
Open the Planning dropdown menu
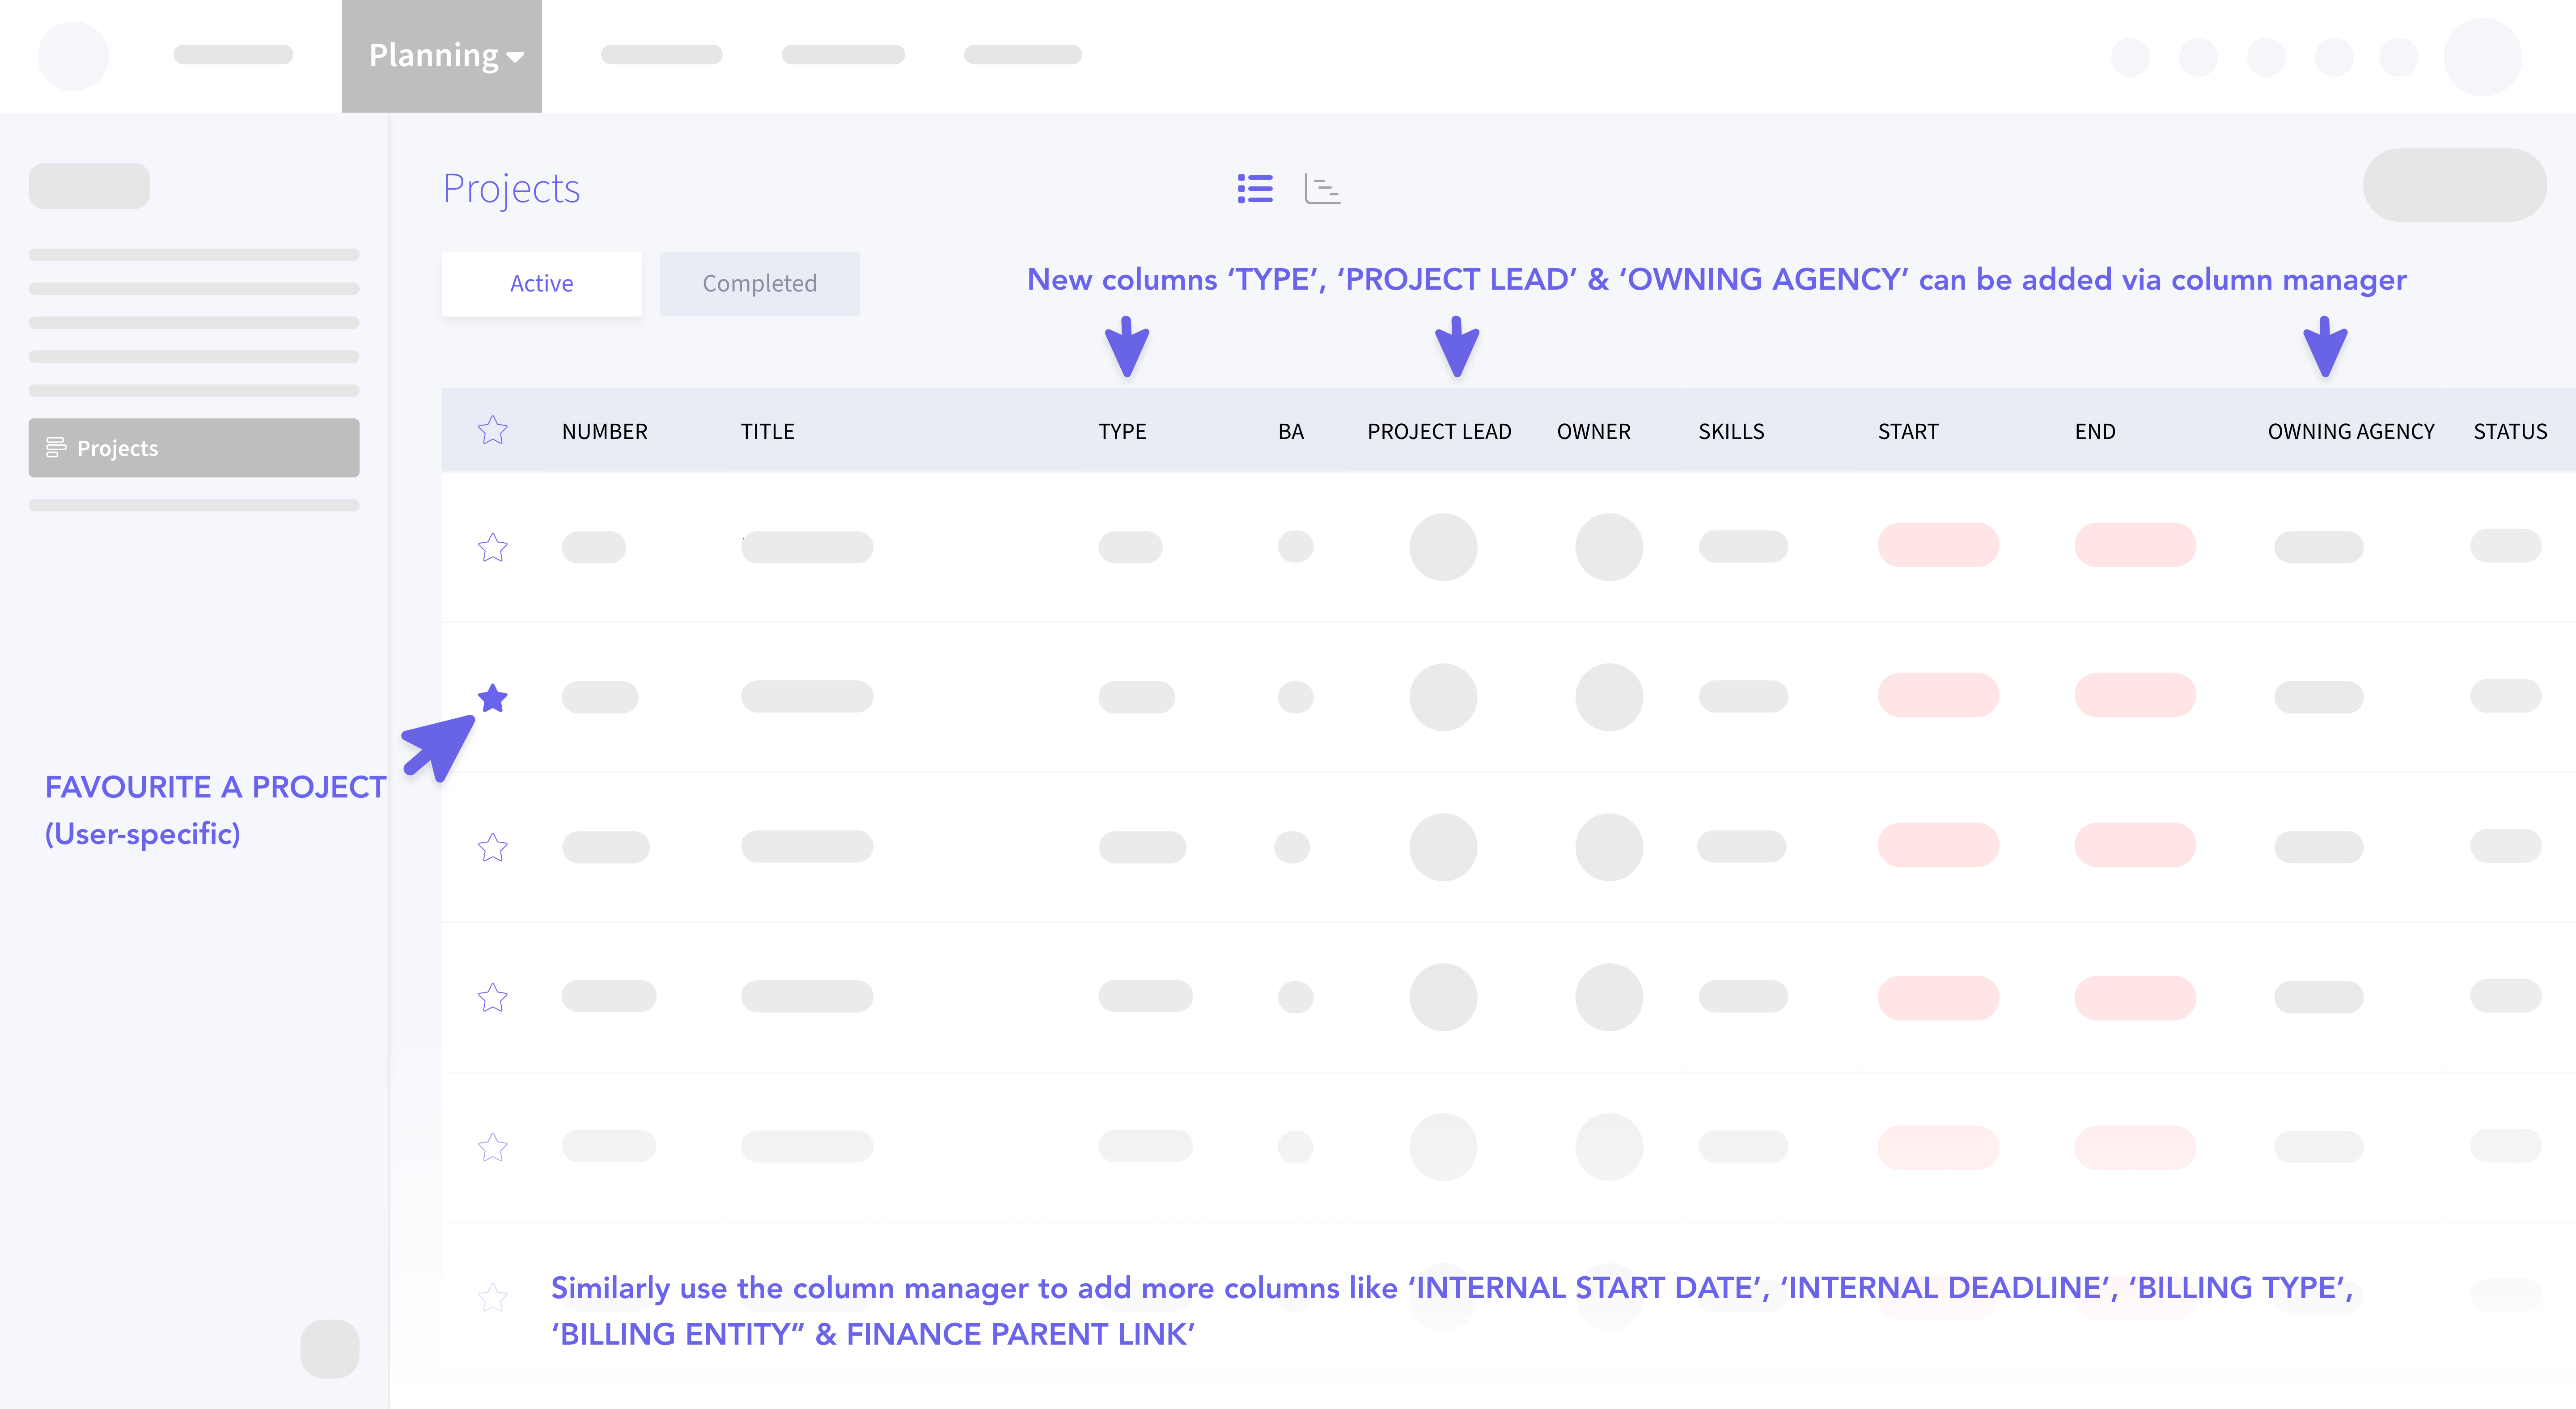[442, 56]
